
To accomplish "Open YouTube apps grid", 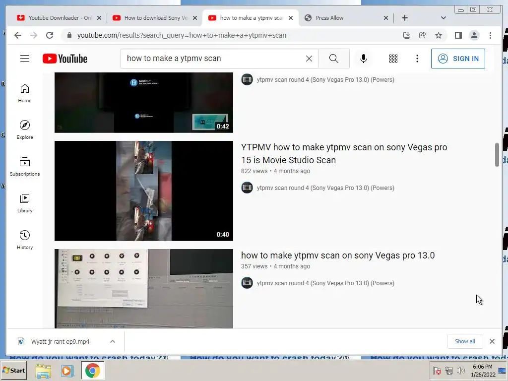I will [x=393, y=59].
